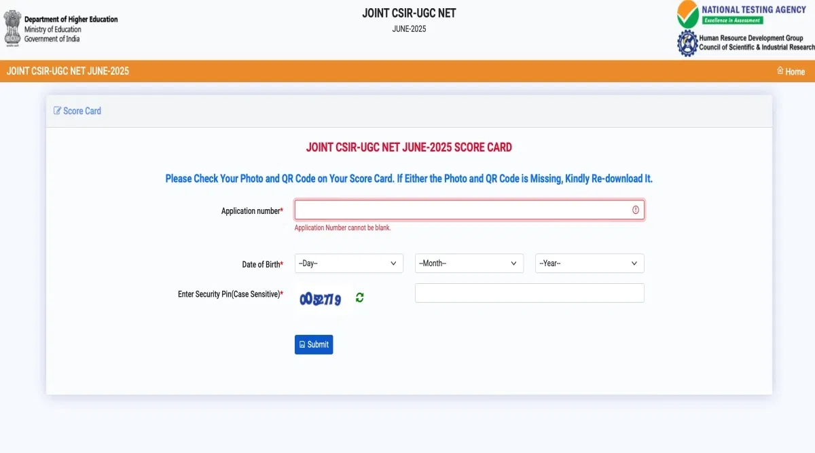Open the Day dropdown for Date of Birth
815x453 pixels.
pos(349,264)
